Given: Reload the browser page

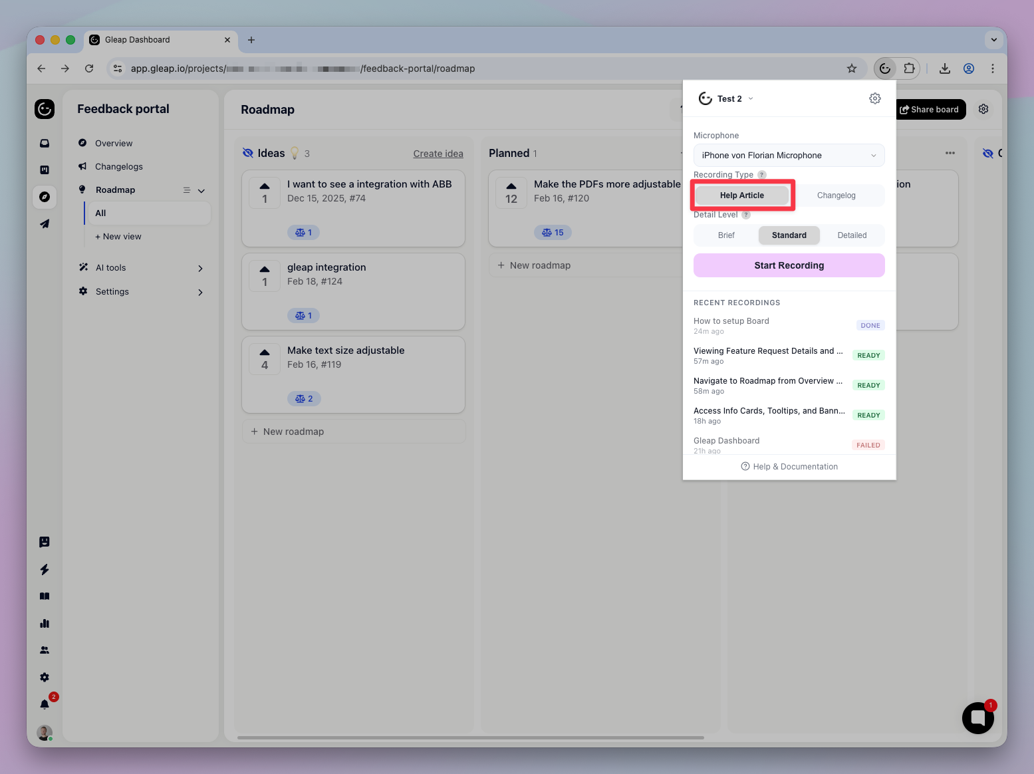Looking at the screenshot, I should (89, 68).
